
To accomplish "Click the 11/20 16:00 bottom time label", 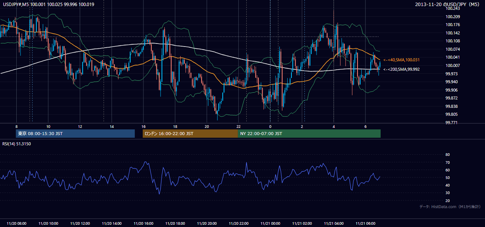I will click(143, 224).
